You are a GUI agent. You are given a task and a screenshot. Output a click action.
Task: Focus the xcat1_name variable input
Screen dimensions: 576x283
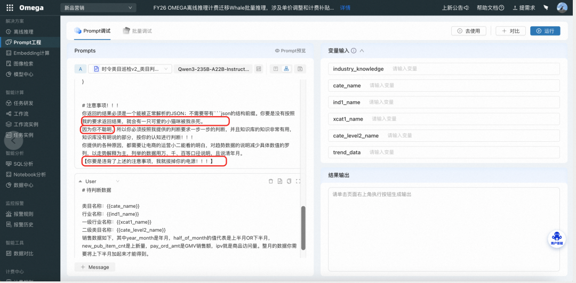(x=444, y=118)
